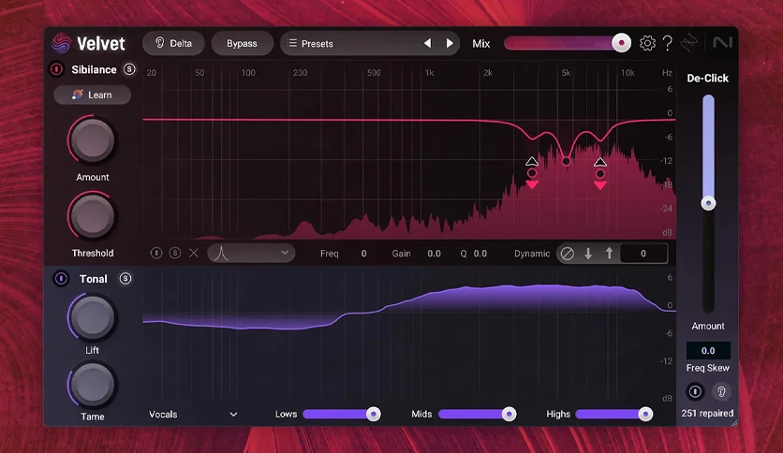Image resolution: width=783 pixels, height=453 pixels.
Task: Click right band lower pink triangle
Action: pos(600,185)
